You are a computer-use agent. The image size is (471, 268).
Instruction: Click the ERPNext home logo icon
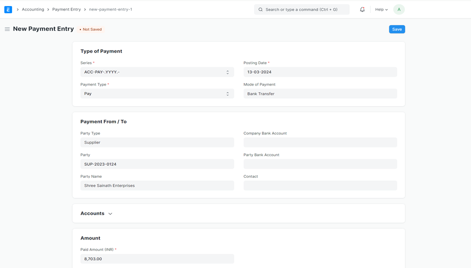8,10
